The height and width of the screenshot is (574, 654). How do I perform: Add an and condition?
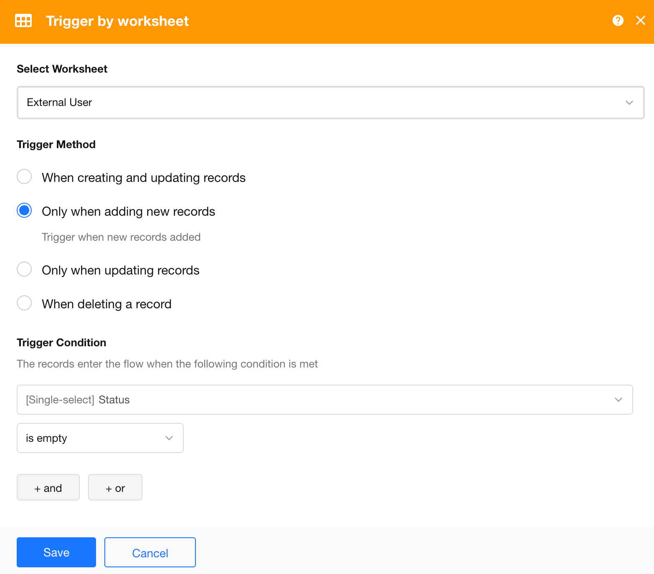coord(48,487)
